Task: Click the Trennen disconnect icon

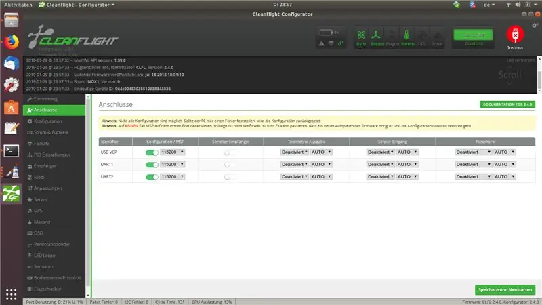Action: (x=515, y=35)
